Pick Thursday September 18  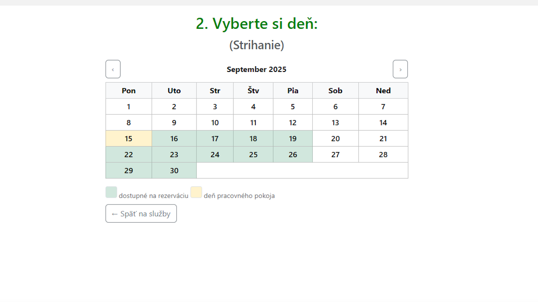[253, 139]
